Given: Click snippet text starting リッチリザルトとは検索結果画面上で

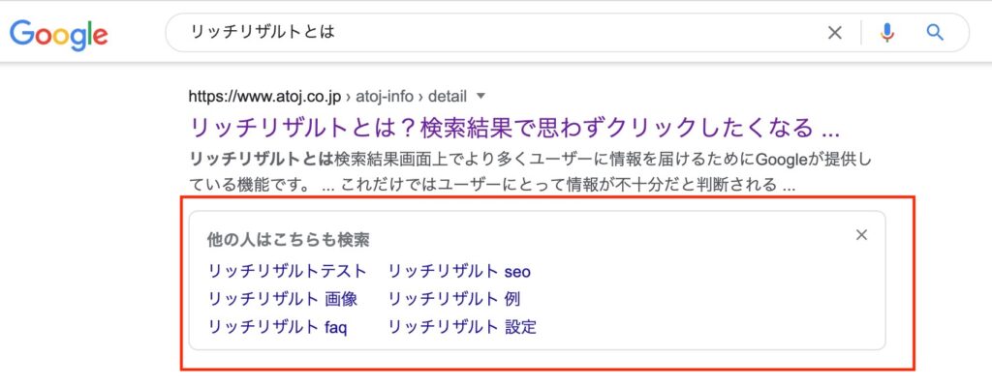Looking at the screenshot, I should click(x=530, y=159).
